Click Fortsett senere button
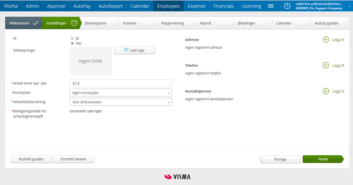The image size is (353, 185). click(73, 159)
